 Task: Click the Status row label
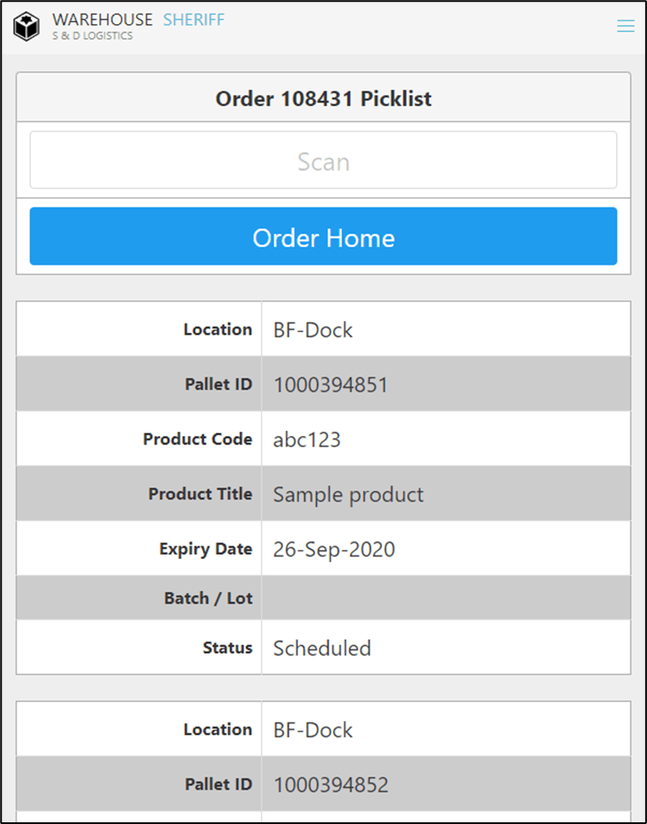click(227, 648)
